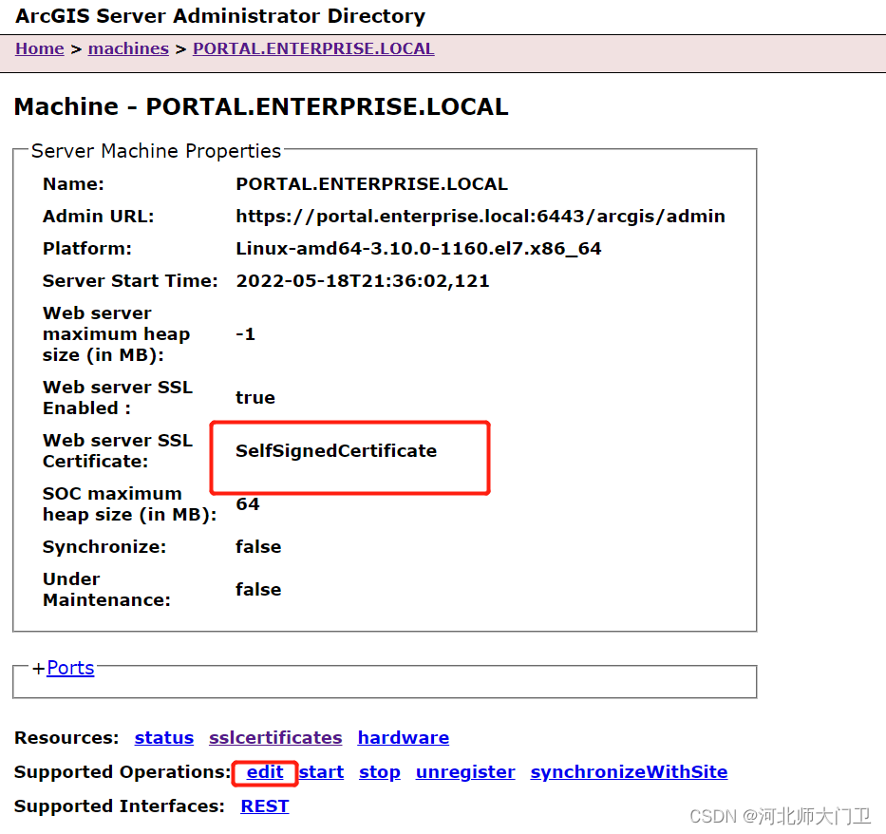Screen dimensions: 886x834
Task: Go to the machines breadcrumb link
Action: click(x=128, y=48)
